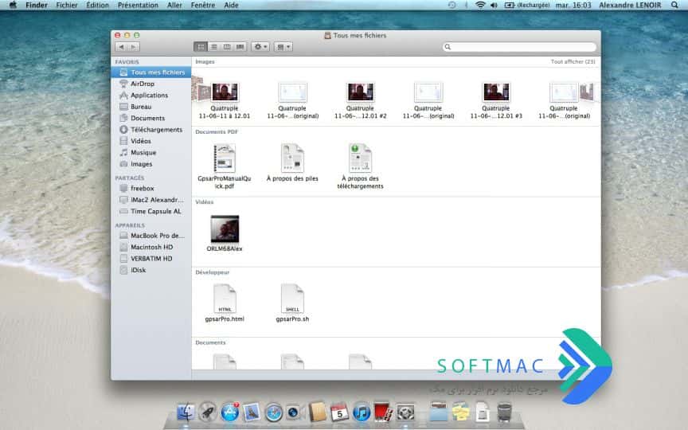The height and width of the screenshot is (430, 688).
Task: Select image Quatruple 11-06-...12.01 #3
Action: pyautogui.click(x=496, y=100)
